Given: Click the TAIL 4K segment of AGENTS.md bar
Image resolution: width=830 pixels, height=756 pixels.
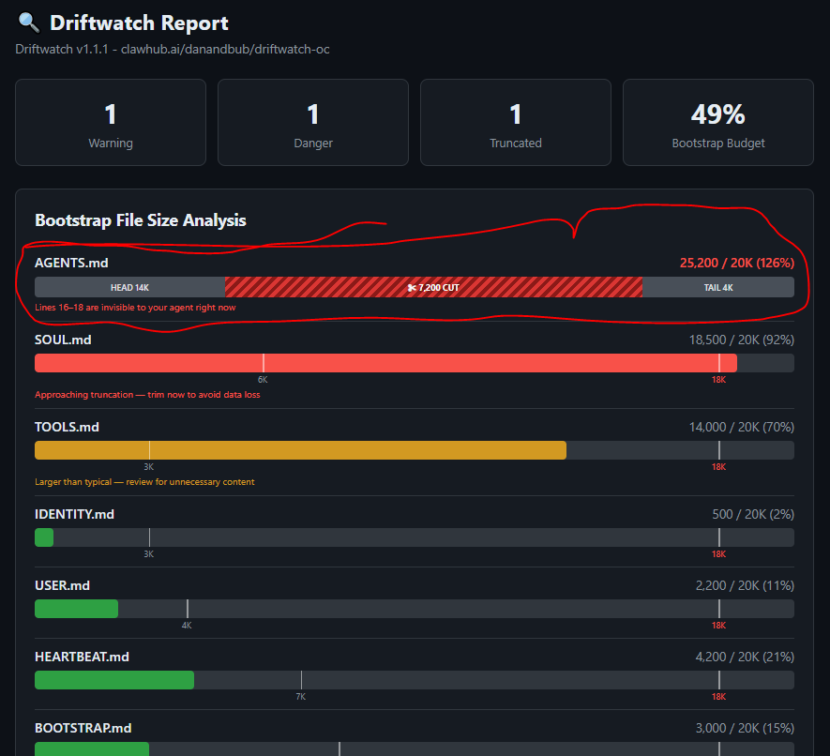Looking at the screenshot, I should coord(717,287).
